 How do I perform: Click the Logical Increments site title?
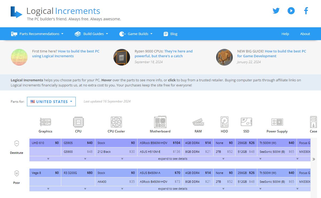[x=63, y=11]
